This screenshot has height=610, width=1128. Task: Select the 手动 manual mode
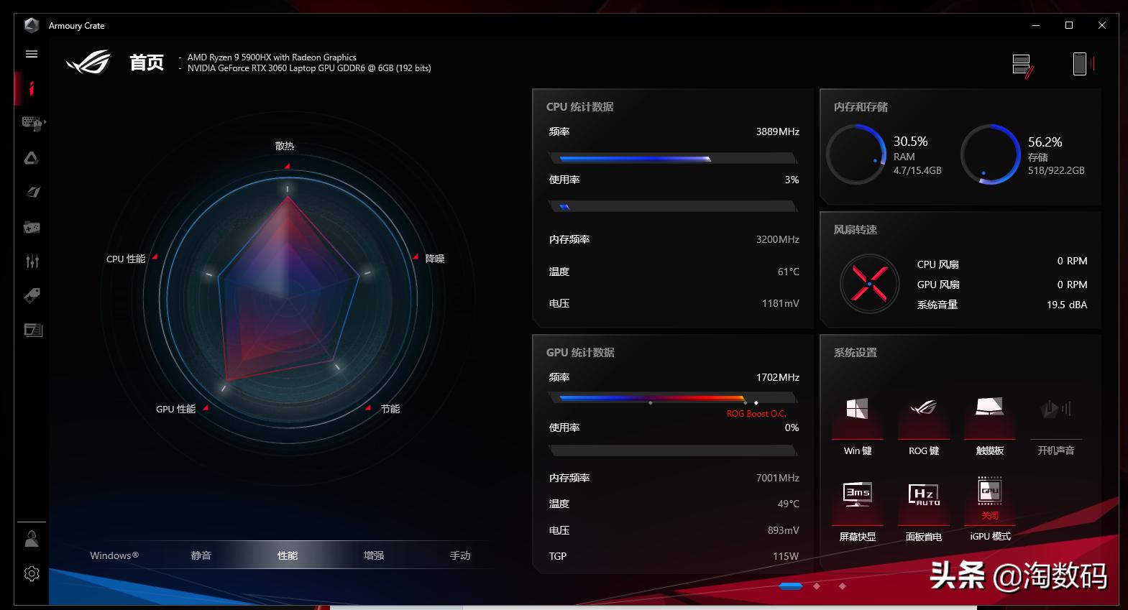point(460,555)
